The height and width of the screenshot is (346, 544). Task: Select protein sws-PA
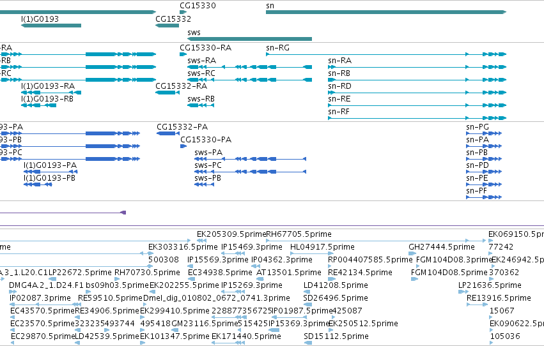click(250, 159)
